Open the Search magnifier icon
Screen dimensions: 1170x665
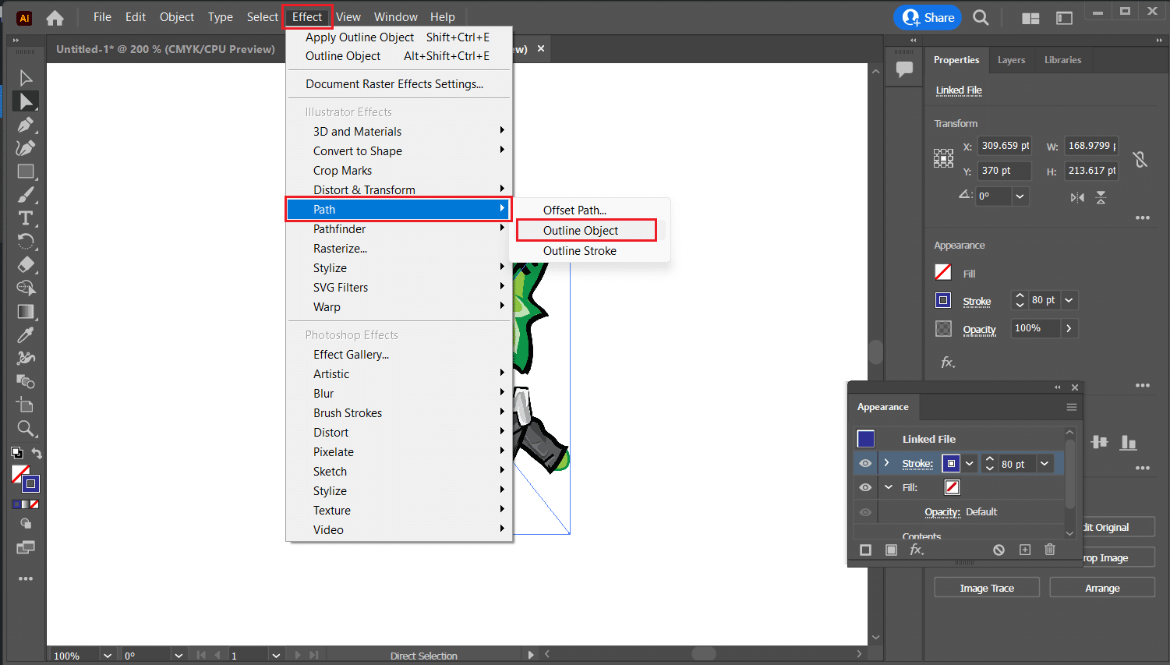click(981, 17)
